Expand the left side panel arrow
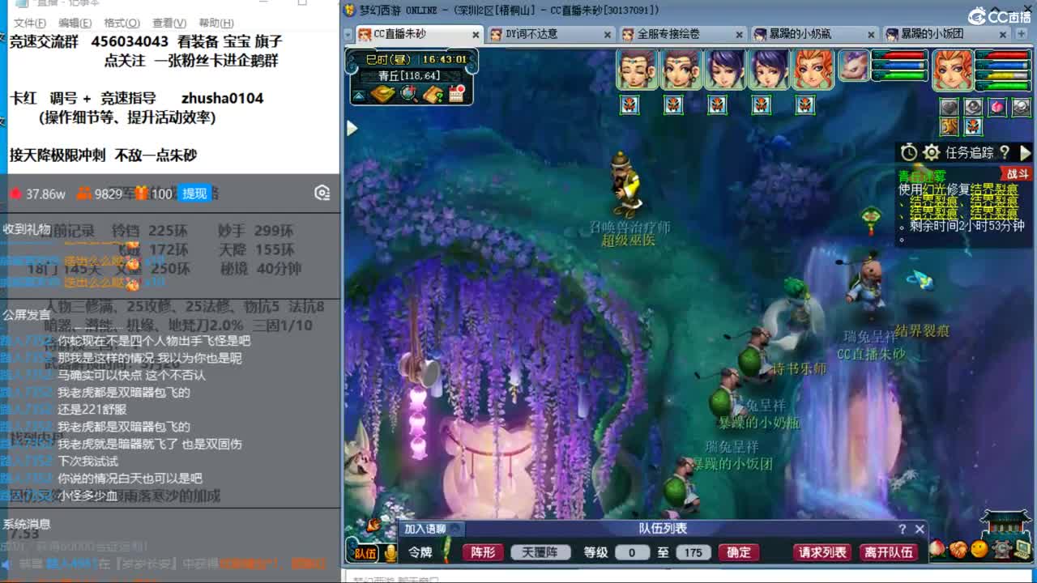Viewport: 1037px width, 583px height. tap(352, 128)
